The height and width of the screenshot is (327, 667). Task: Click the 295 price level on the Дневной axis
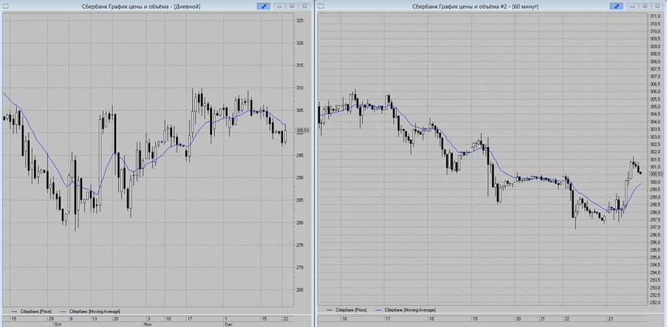(299, 155)
